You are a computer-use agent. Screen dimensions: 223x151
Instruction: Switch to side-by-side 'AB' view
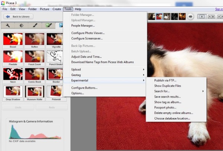(211, 16)
